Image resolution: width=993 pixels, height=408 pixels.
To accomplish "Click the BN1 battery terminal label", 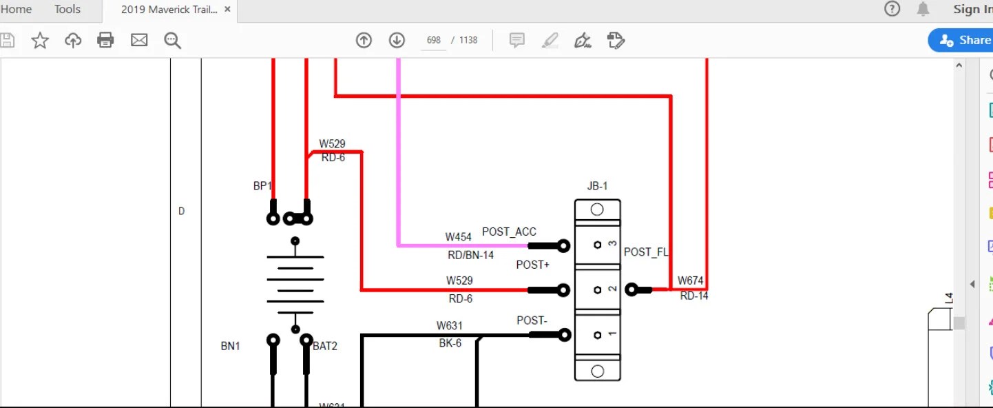I will (x=230, y=346).
